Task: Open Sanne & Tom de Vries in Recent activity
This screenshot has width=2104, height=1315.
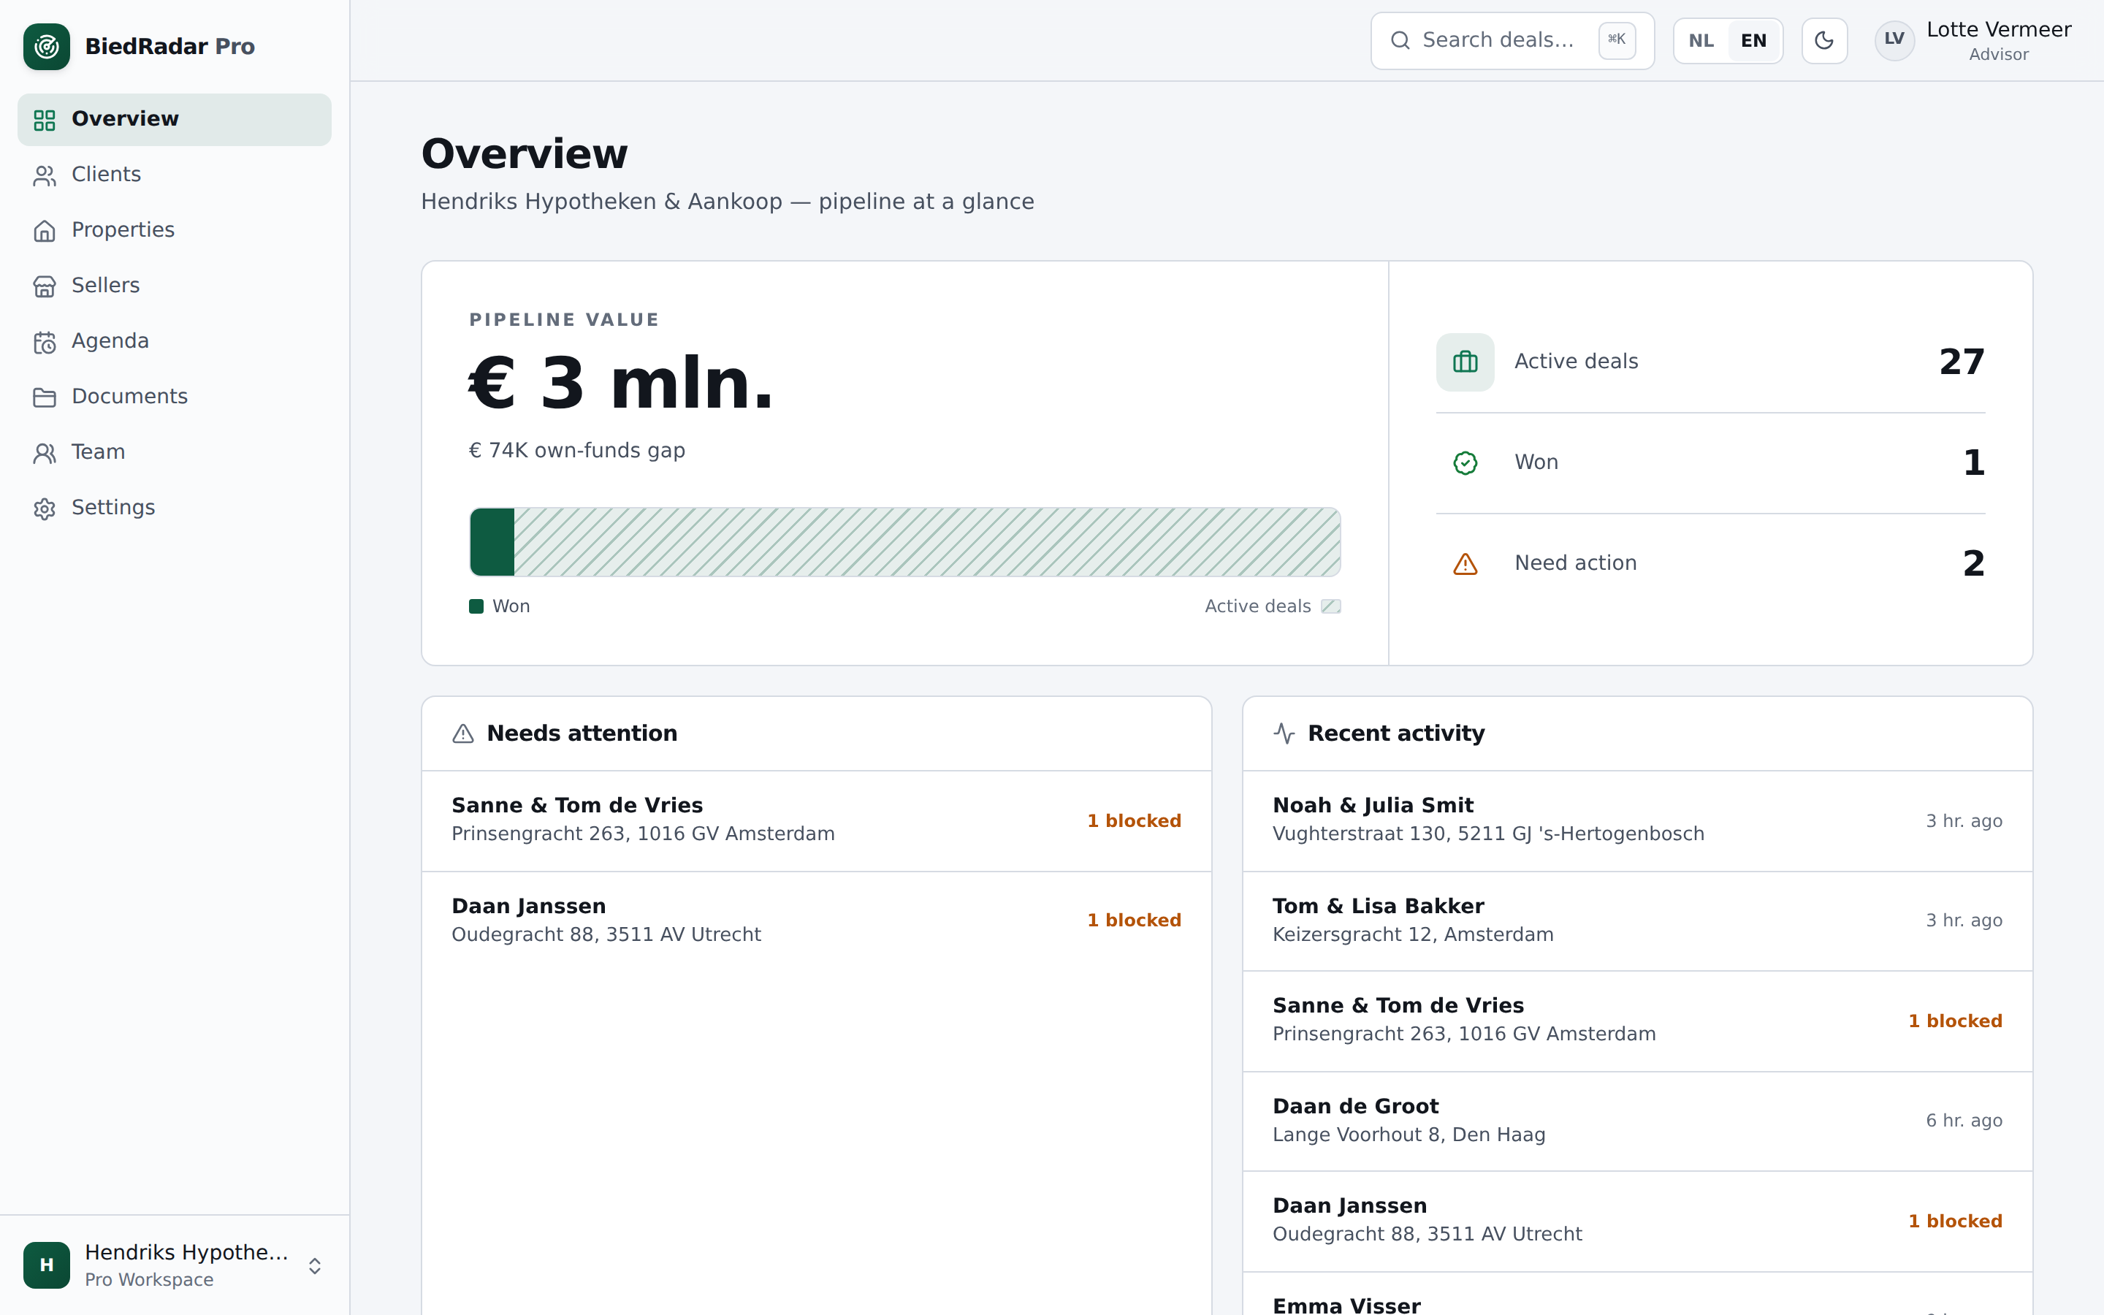Action: click(x=1637, y=1021)
